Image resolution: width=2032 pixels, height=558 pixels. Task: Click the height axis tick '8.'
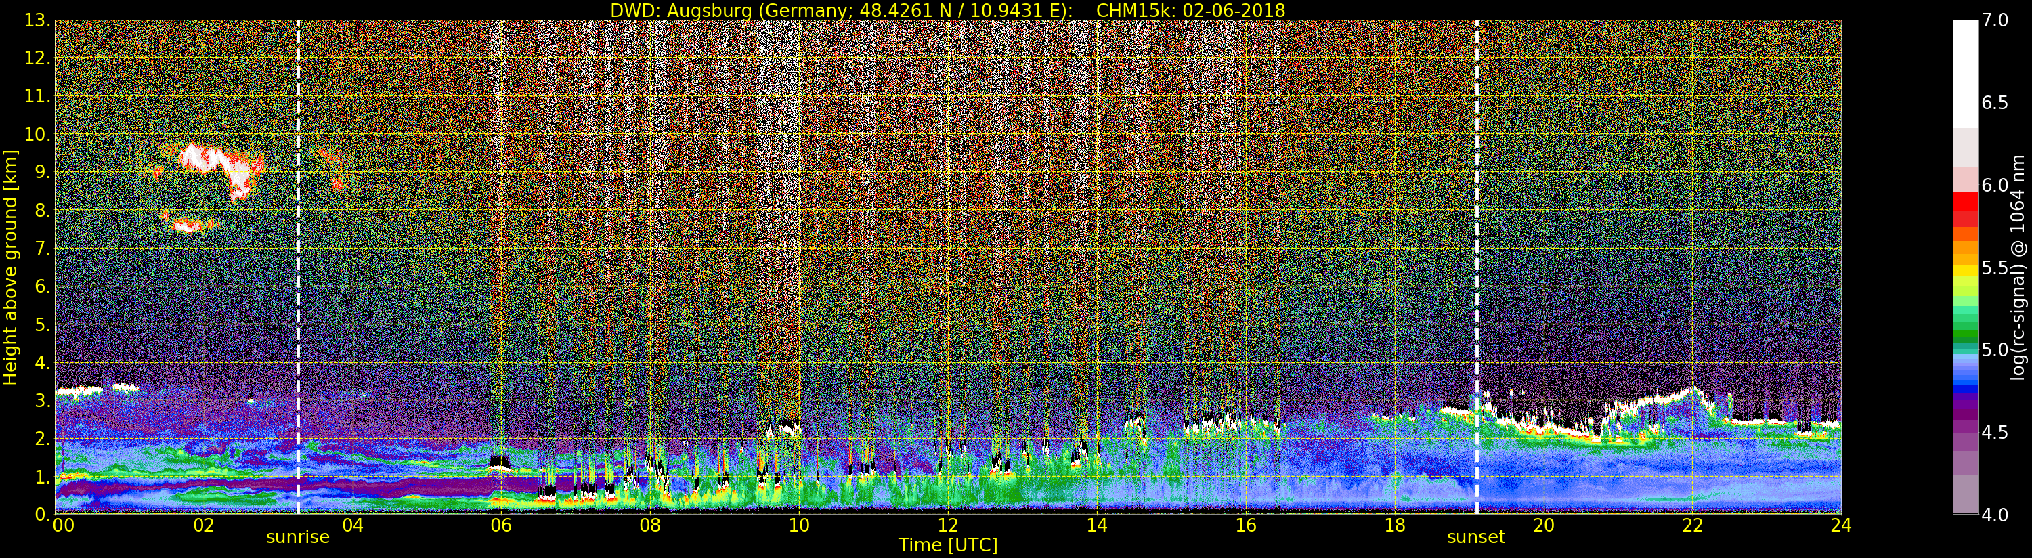point(43,211)
